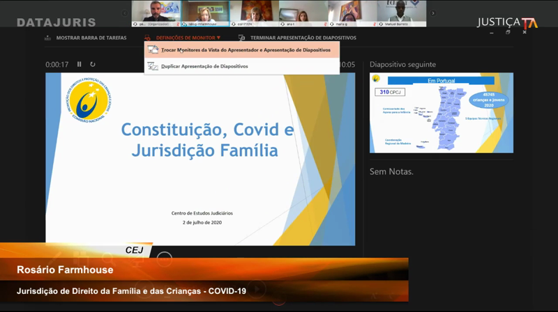Click the icon beside Terminar Apresentação de Diapositivos
Viewport: 558px width, 312px height.
(241, 38)
